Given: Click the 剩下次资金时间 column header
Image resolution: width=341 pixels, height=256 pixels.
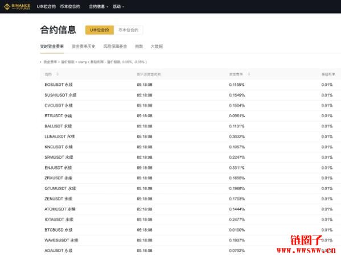Looking at the screenshot, I should pyautogui.click(x=149, y=75).
